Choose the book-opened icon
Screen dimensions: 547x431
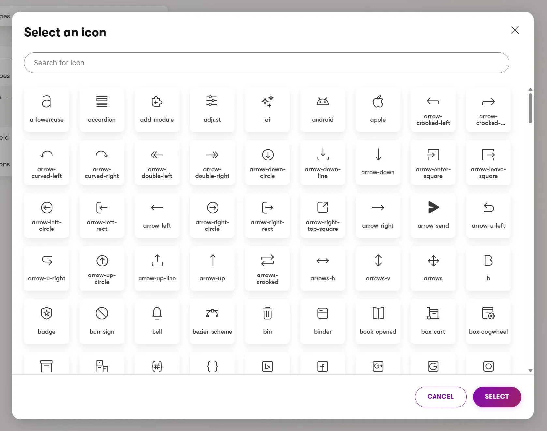(378, 321)
